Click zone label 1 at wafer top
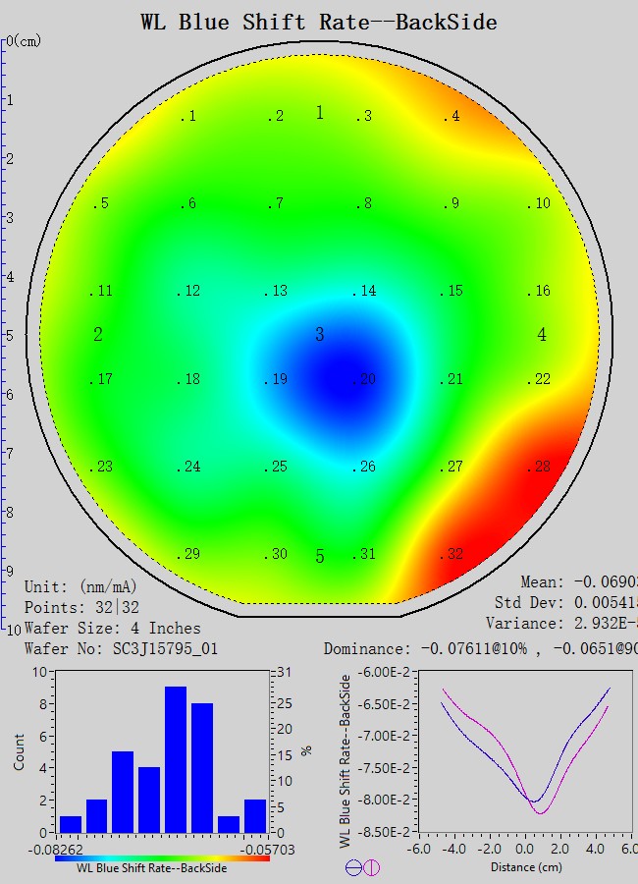 click(x=319, y=113)
